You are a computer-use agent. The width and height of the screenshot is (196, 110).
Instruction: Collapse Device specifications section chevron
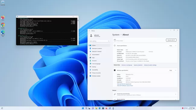point(175,46)
